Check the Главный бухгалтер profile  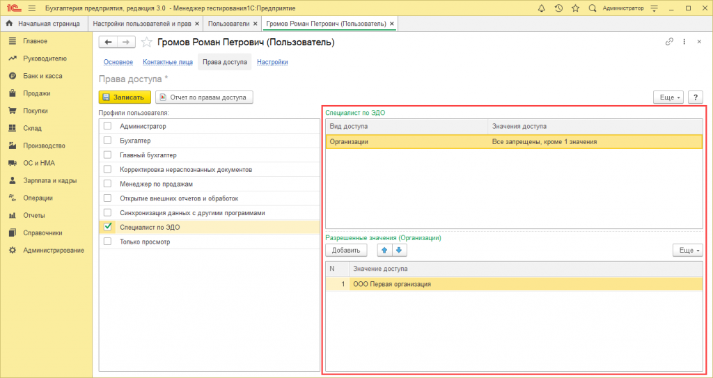pyautogui.click(x=107, y=155)
